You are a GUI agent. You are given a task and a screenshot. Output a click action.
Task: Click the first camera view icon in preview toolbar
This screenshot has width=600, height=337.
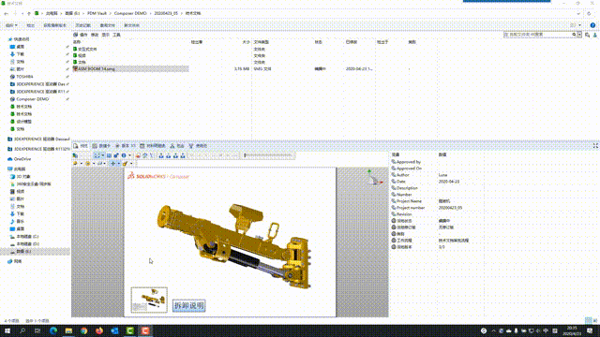click(x=161, y=155)
